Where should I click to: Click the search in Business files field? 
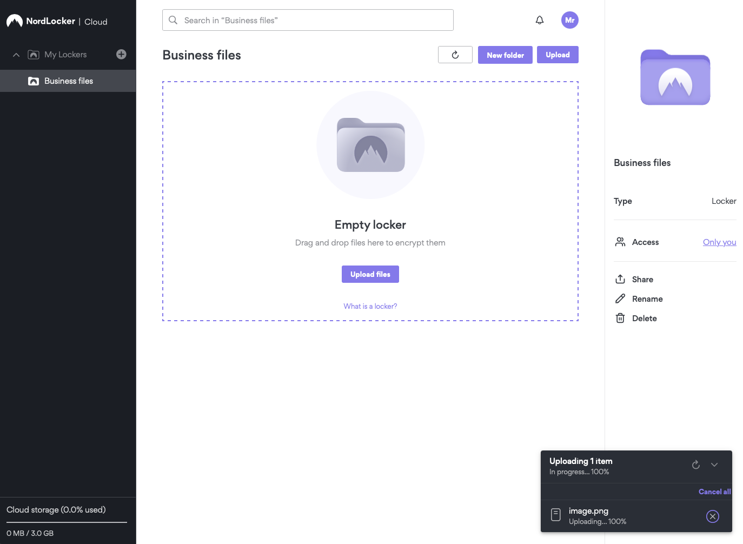click(x=307, y=19)
